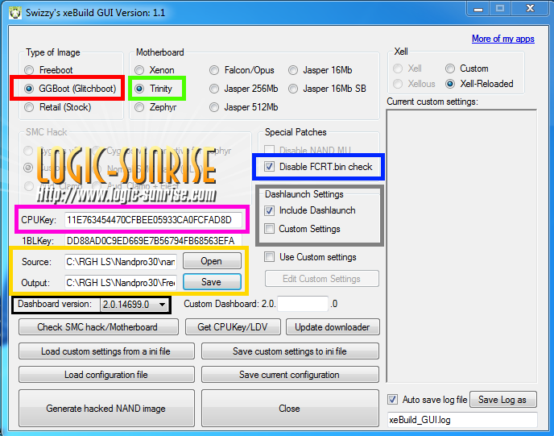This screenshot has height=436, width=554.
Task: Toggle the Include Dashlaunch checkbox
Action: (269, 210)
